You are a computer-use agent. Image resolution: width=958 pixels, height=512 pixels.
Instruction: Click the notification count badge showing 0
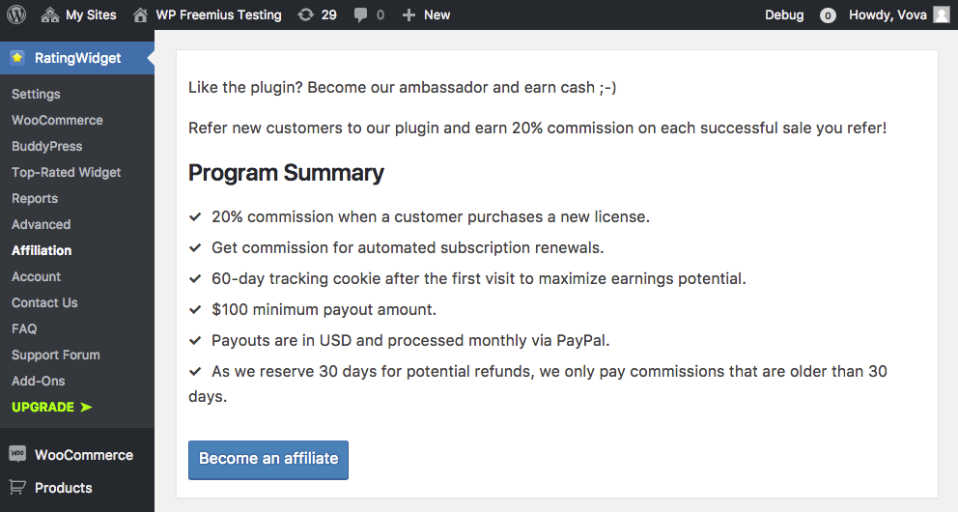click(828, 15)
